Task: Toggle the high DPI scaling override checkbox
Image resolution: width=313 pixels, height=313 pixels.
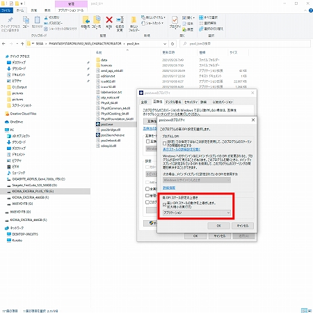Action: point(164,204)
